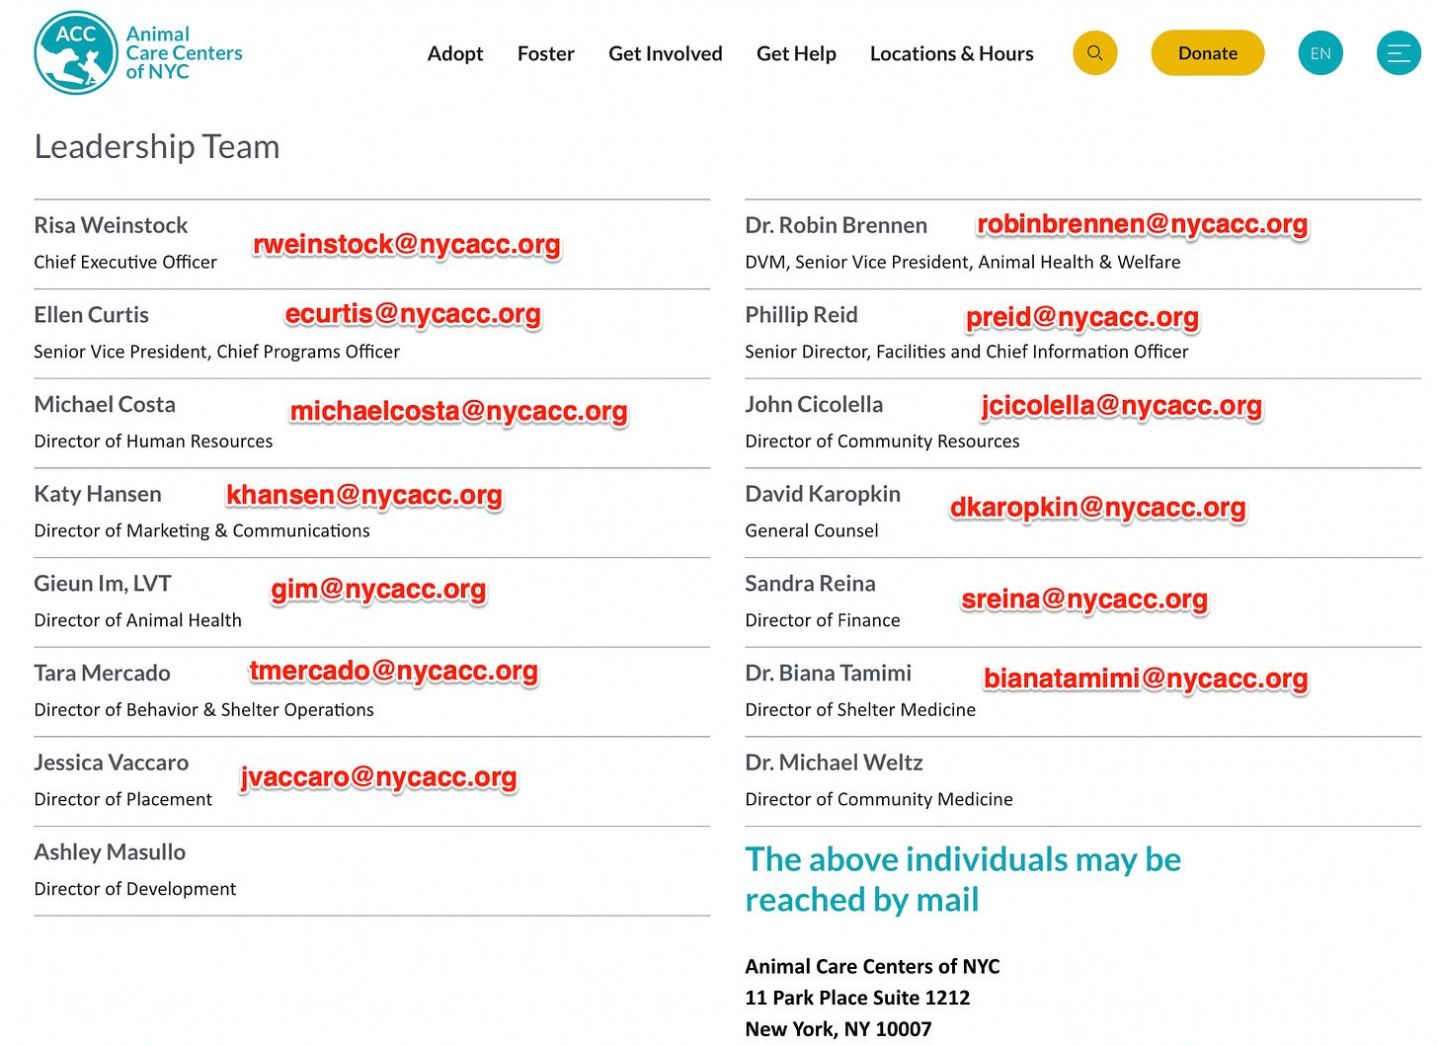Click Director of Finance title

tap(823, 620)
